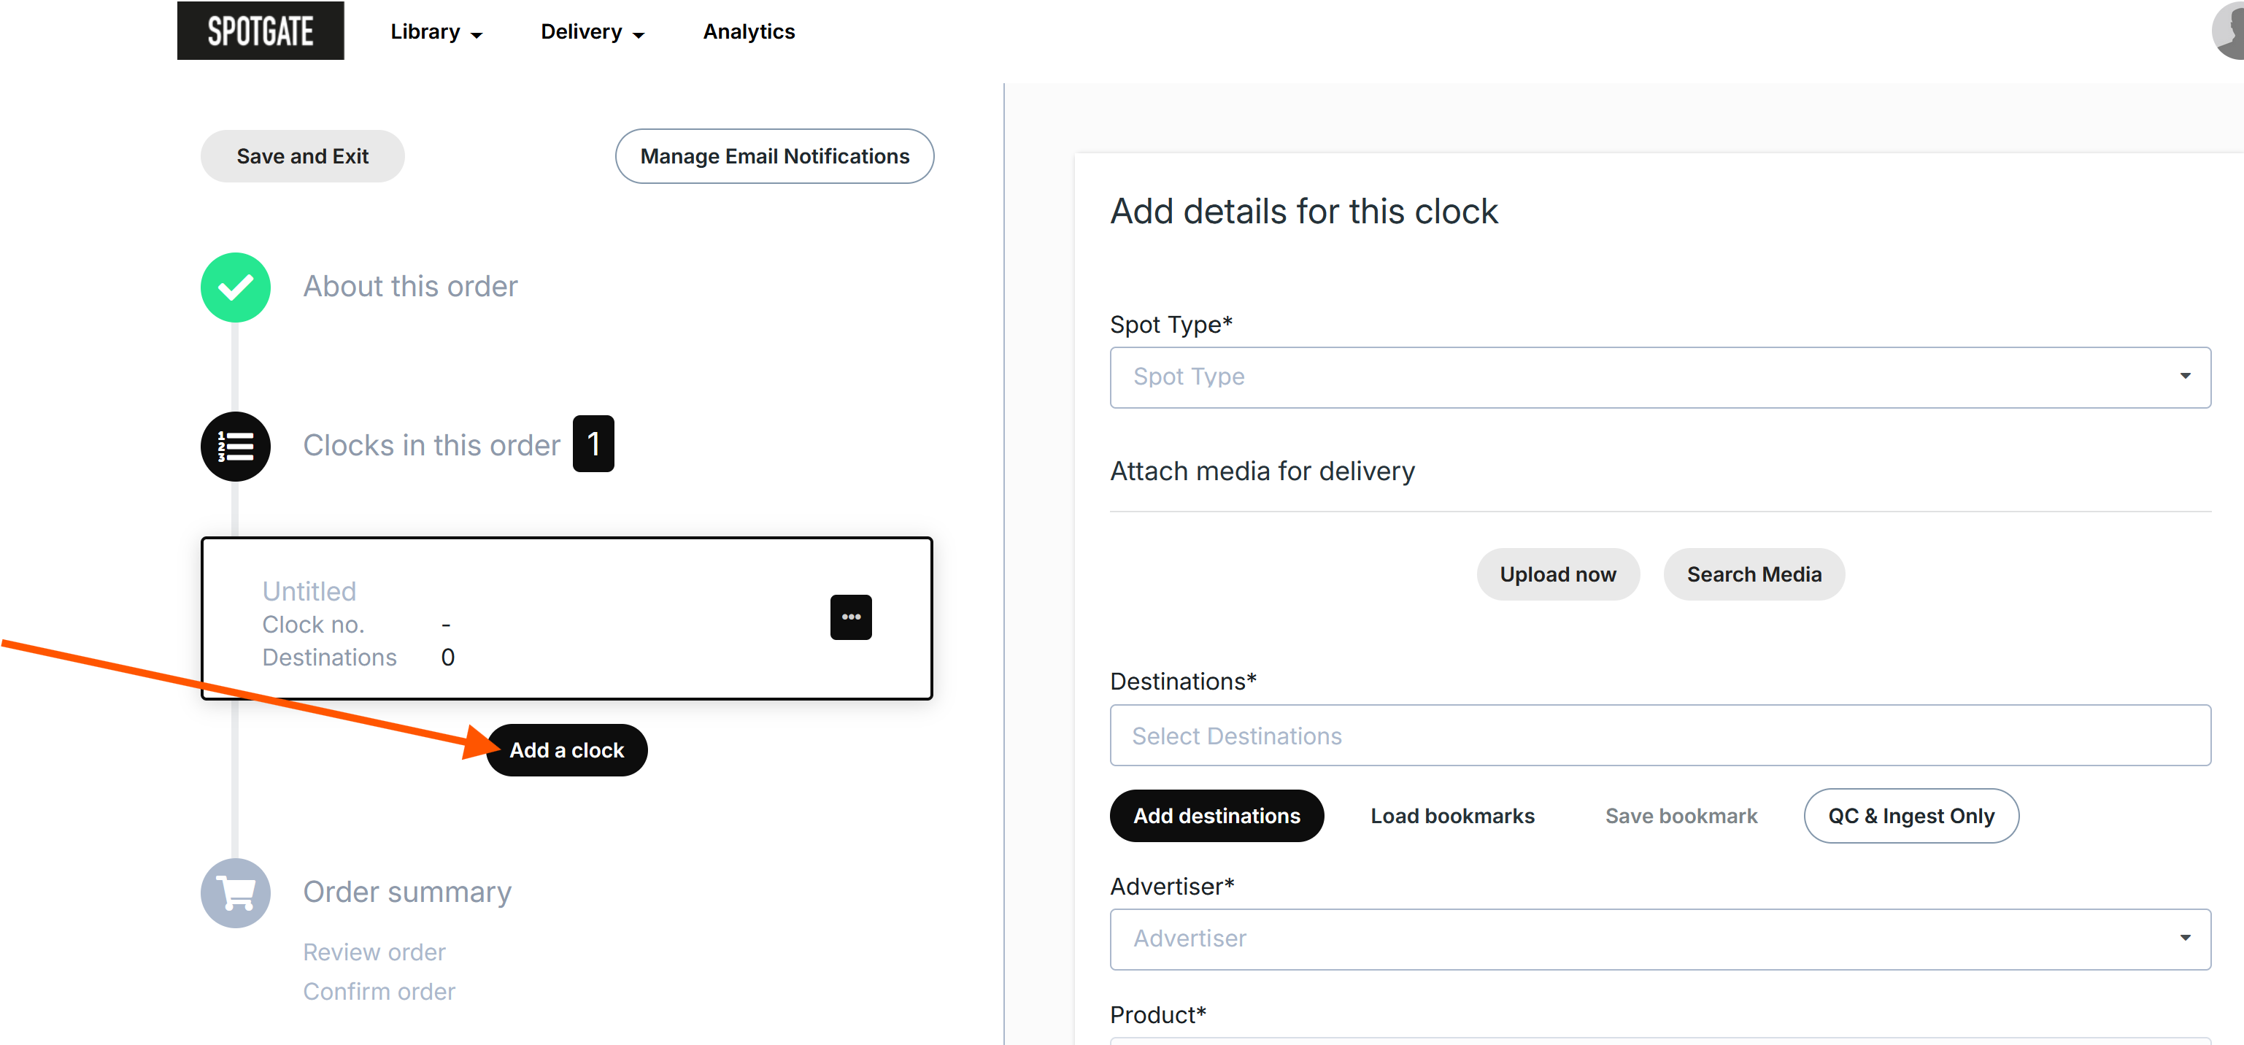Open Manage Email Notifications

click(774, 156)
